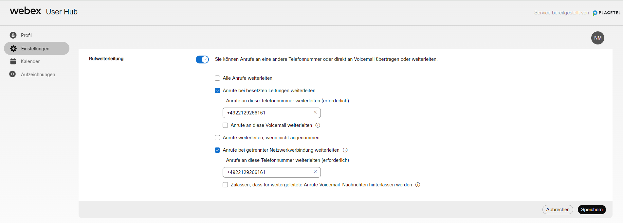Check Anrufe an diese Voicemail weiterleiten
Viewport: 623px width, 223px height.
[225, 125]
